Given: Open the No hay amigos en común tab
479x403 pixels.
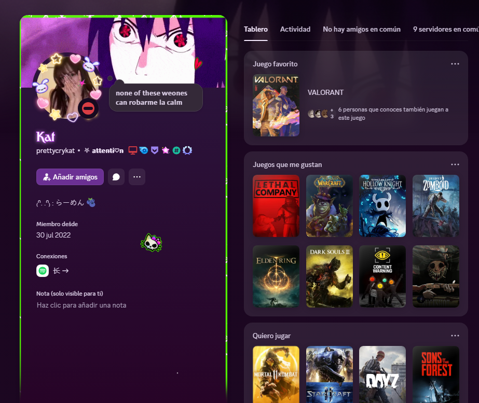Looking at the screenshot, I should point(362,30).
